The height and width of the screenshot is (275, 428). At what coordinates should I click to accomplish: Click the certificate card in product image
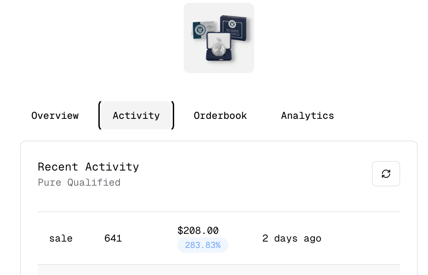tap(203, 30)
